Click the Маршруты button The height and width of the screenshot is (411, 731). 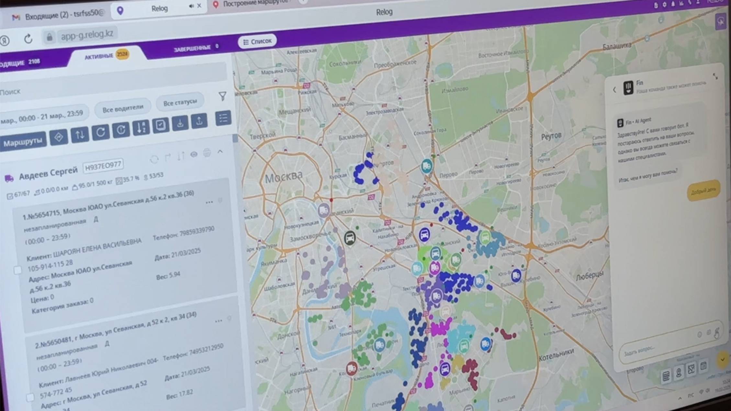pos(23,142)
